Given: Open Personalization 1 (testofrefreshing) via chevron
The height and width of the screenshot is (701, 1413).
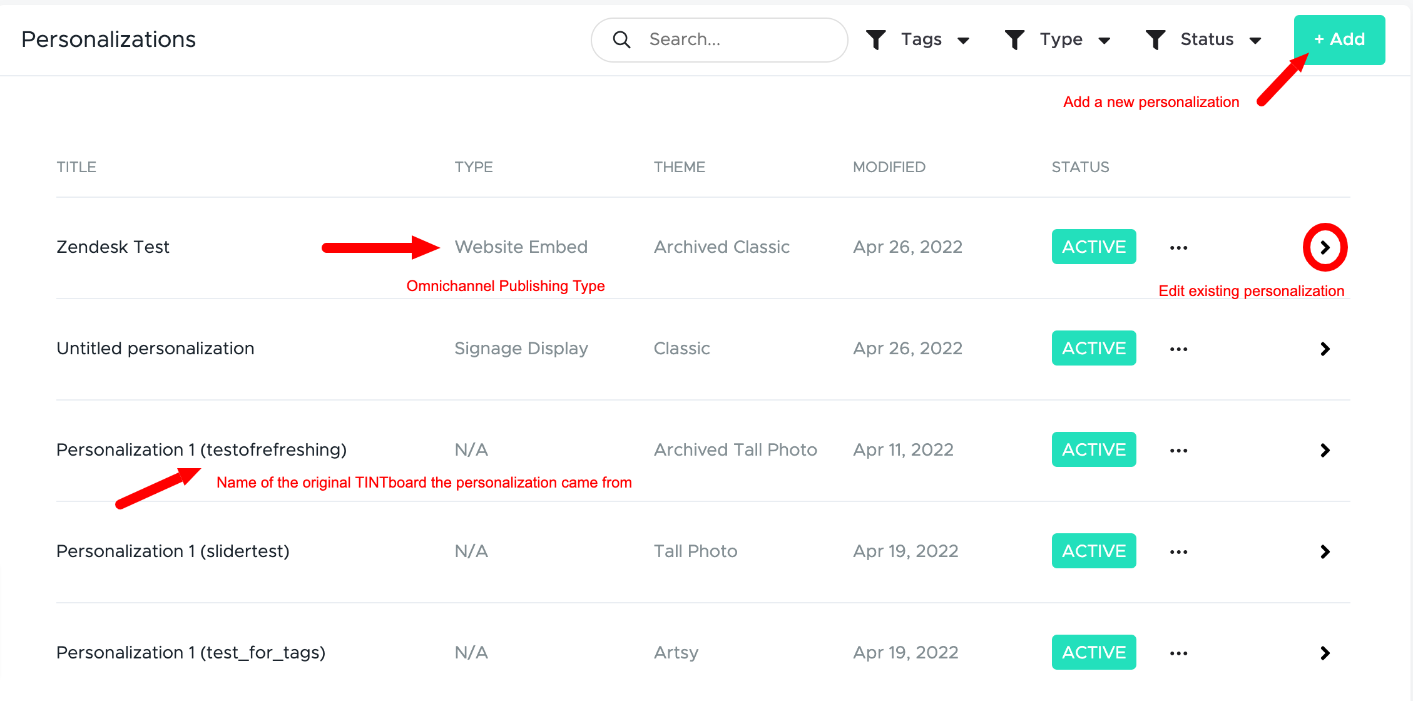Looking at the screenshot, I should point(1325,450).
